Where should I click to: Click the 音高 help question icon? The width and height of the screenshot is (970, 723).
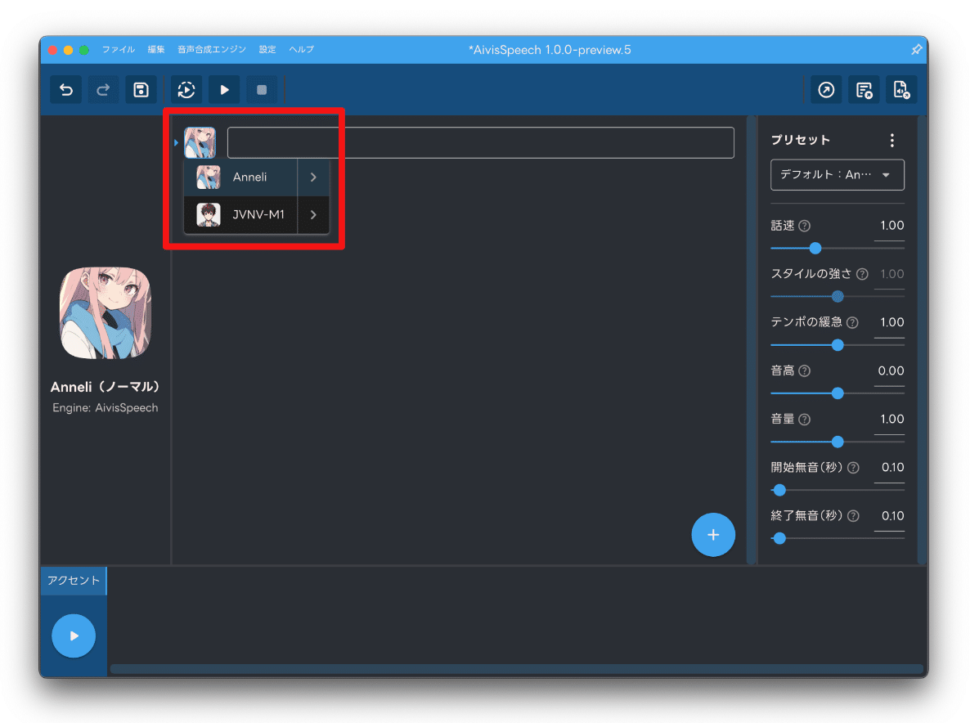(x=804, y=371)
